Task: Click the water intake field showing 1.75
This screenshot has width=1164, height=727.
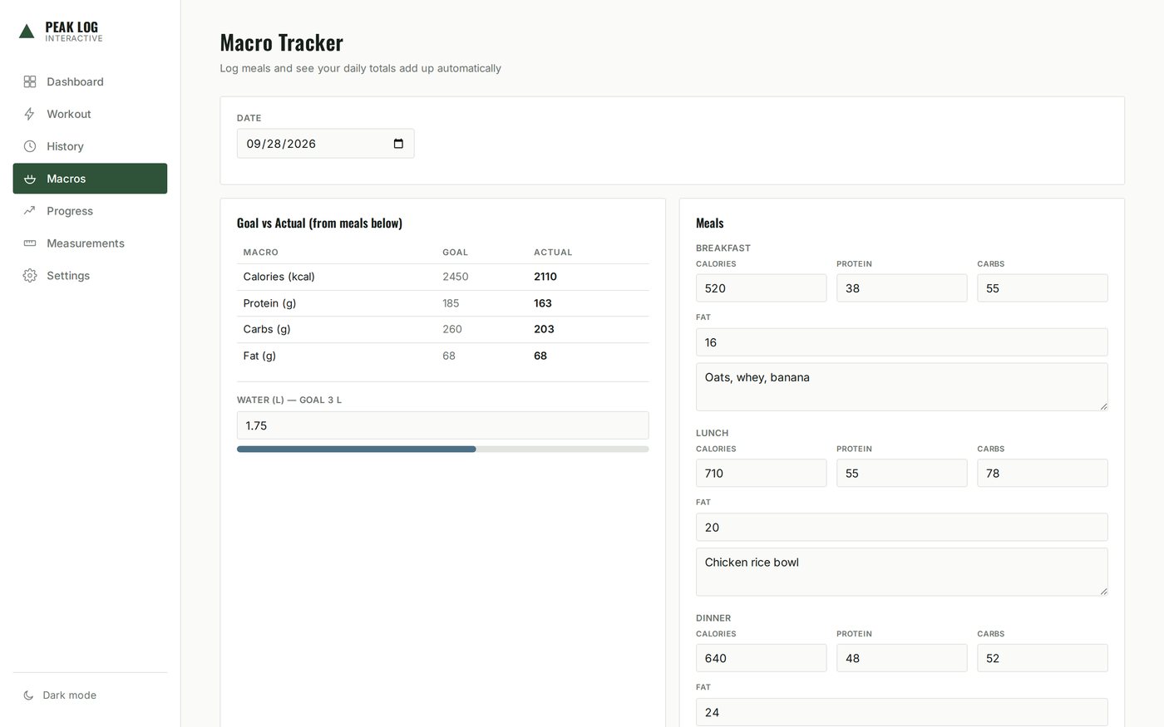Action: [442, 425]
